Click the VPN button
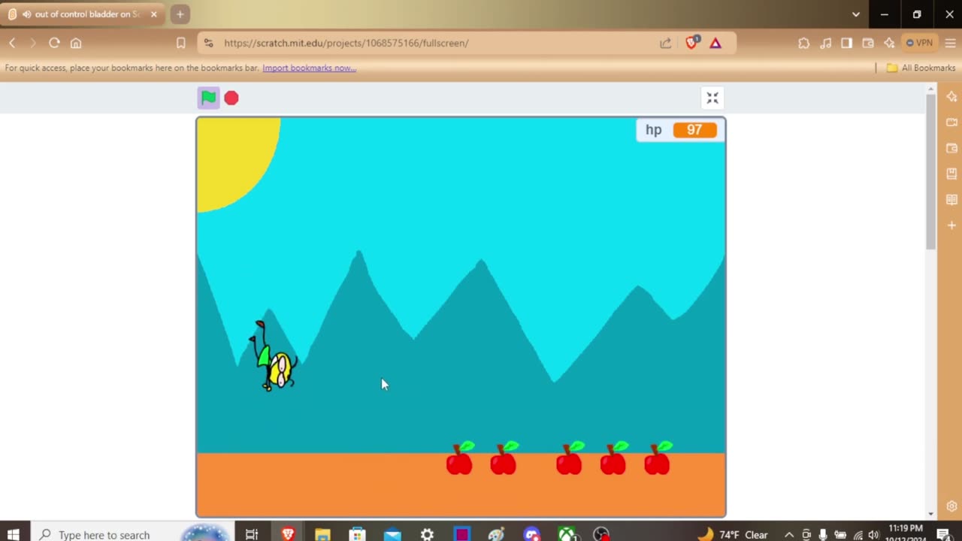 click(919, 43)
